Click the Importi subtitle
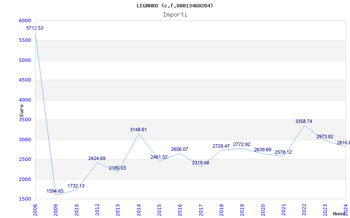The height and width of the screenshot is (218, 350). point(175,14)
